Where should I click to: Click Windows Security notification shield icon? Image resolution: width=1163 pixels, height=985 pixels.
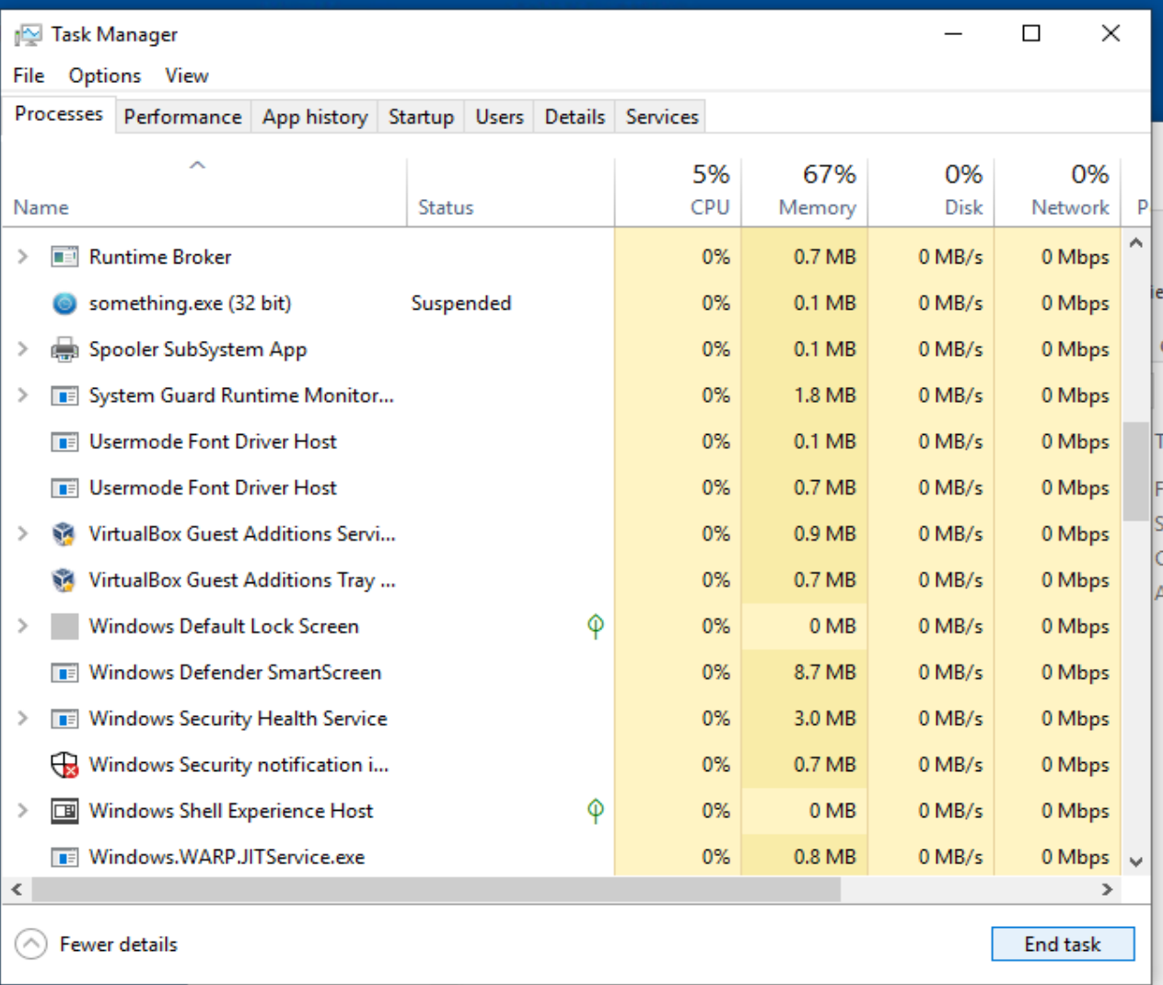(64, 765)
